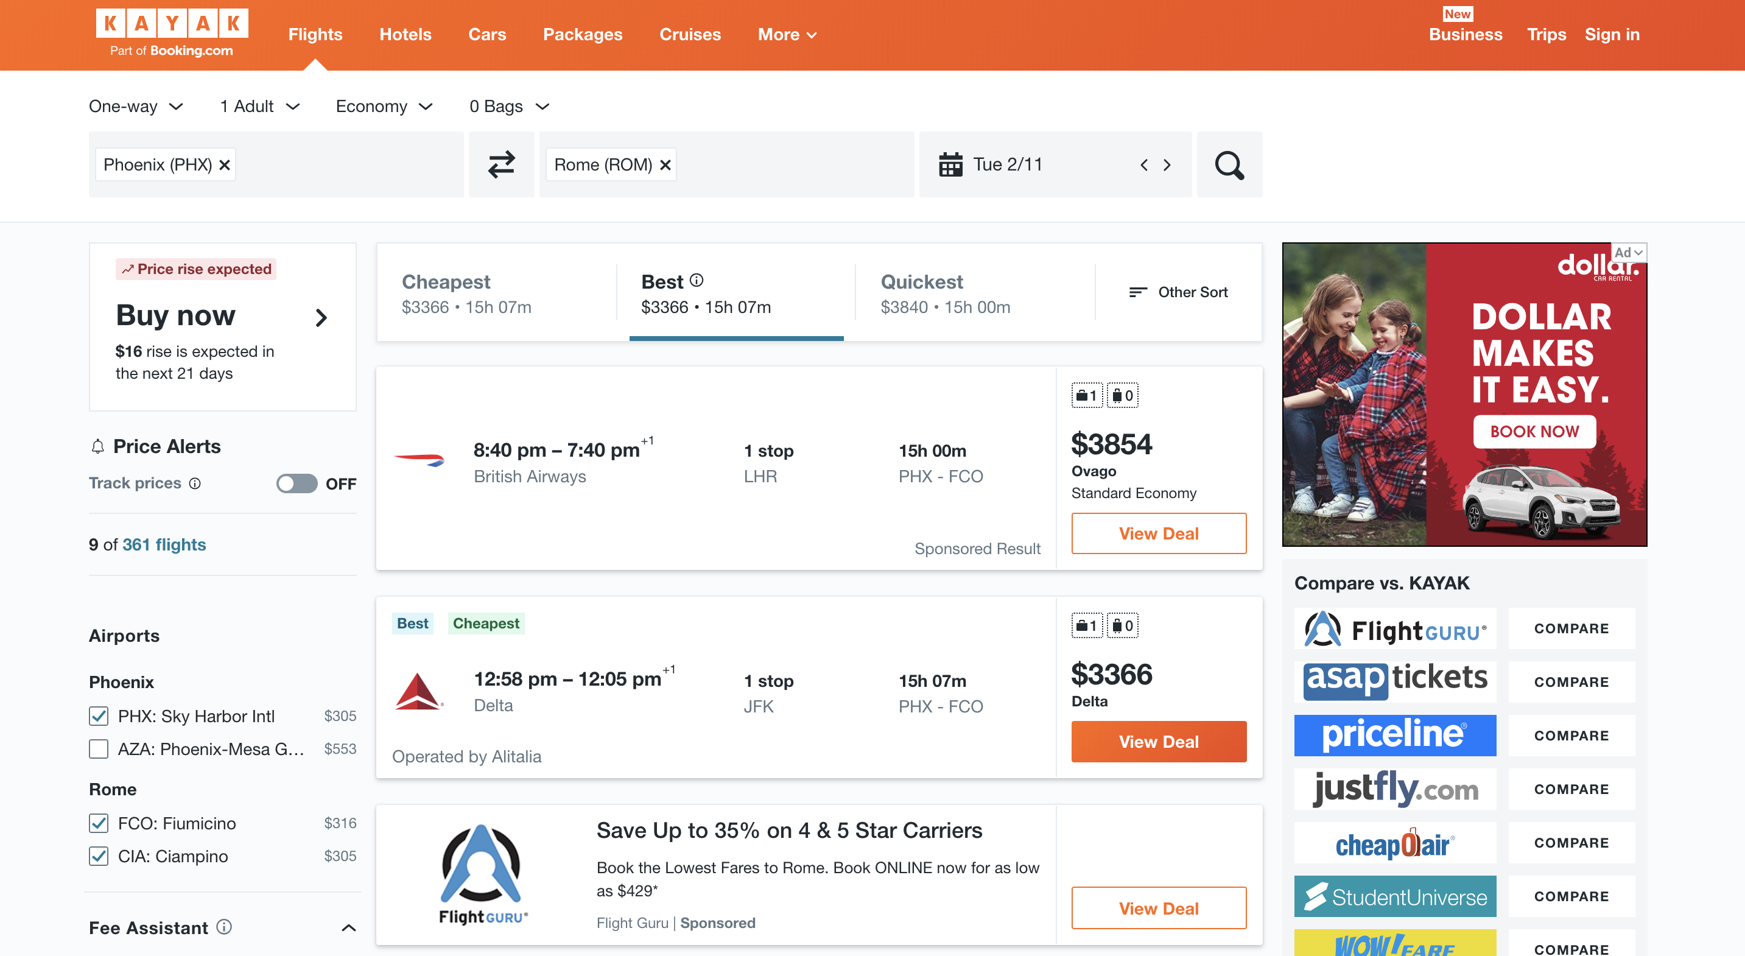
Task: Click StudentUniverse logo in compare list
Action: pos(1395,896)
